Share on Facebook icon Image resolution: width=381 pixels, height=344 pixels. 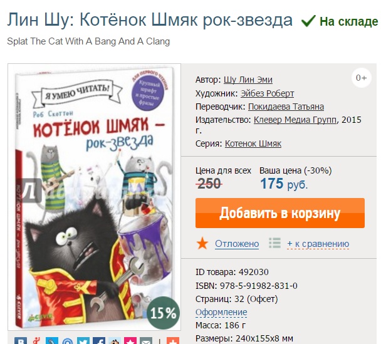pyautogui.click(x=99, y=341)
